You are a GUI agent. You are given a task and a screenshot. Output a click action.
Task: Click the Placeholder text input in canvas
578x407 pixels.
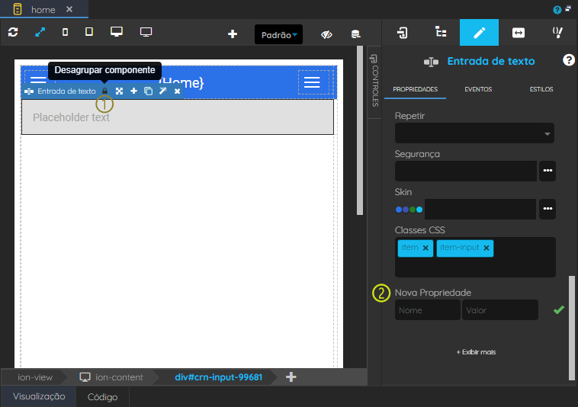click(178, 117)
